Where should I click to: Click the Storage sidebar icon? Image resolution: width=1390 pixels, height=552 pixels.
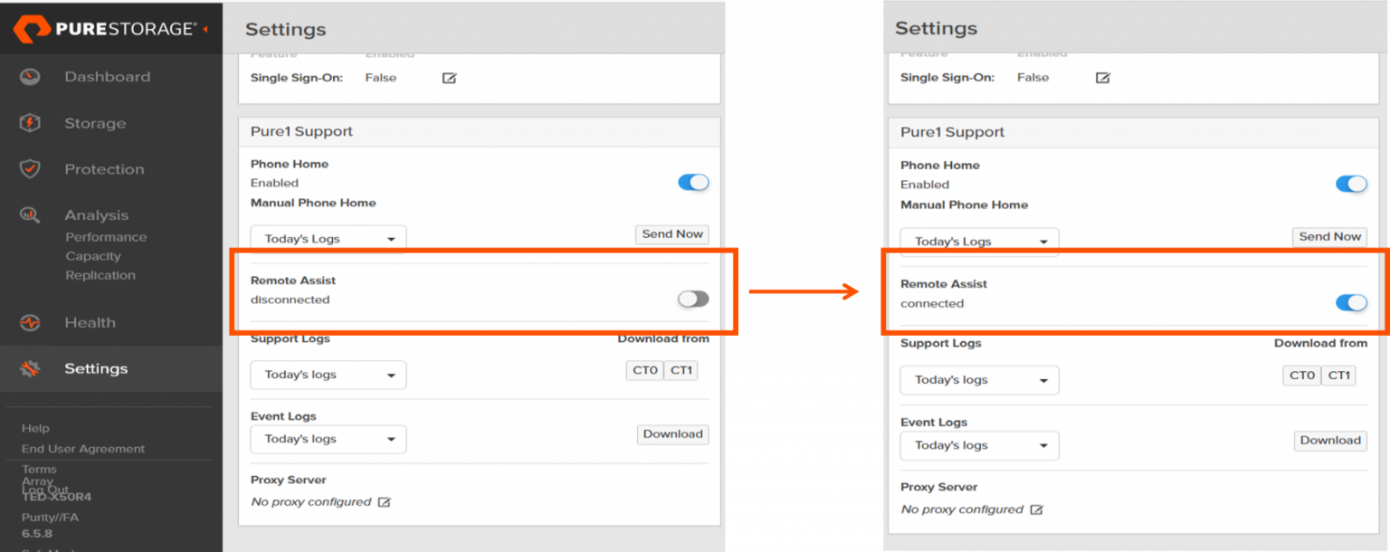[x=30, y=123]
